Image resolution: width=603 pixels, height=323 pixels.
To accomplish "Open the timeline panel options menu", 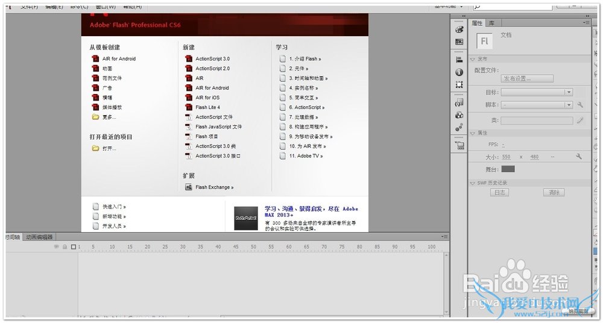I will pos(444,237).
